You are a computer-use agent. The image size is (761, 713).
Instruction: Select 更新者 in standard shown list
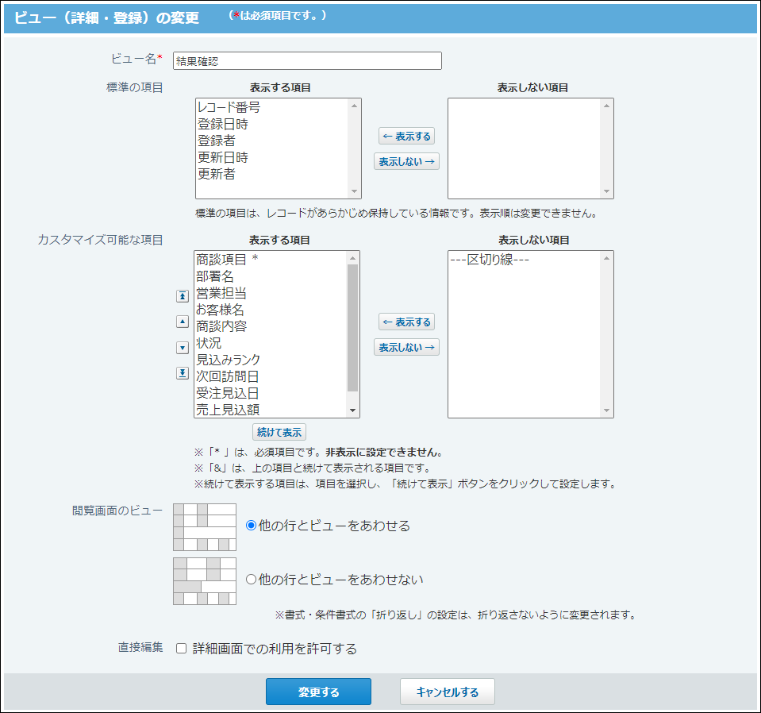[271, 174]
